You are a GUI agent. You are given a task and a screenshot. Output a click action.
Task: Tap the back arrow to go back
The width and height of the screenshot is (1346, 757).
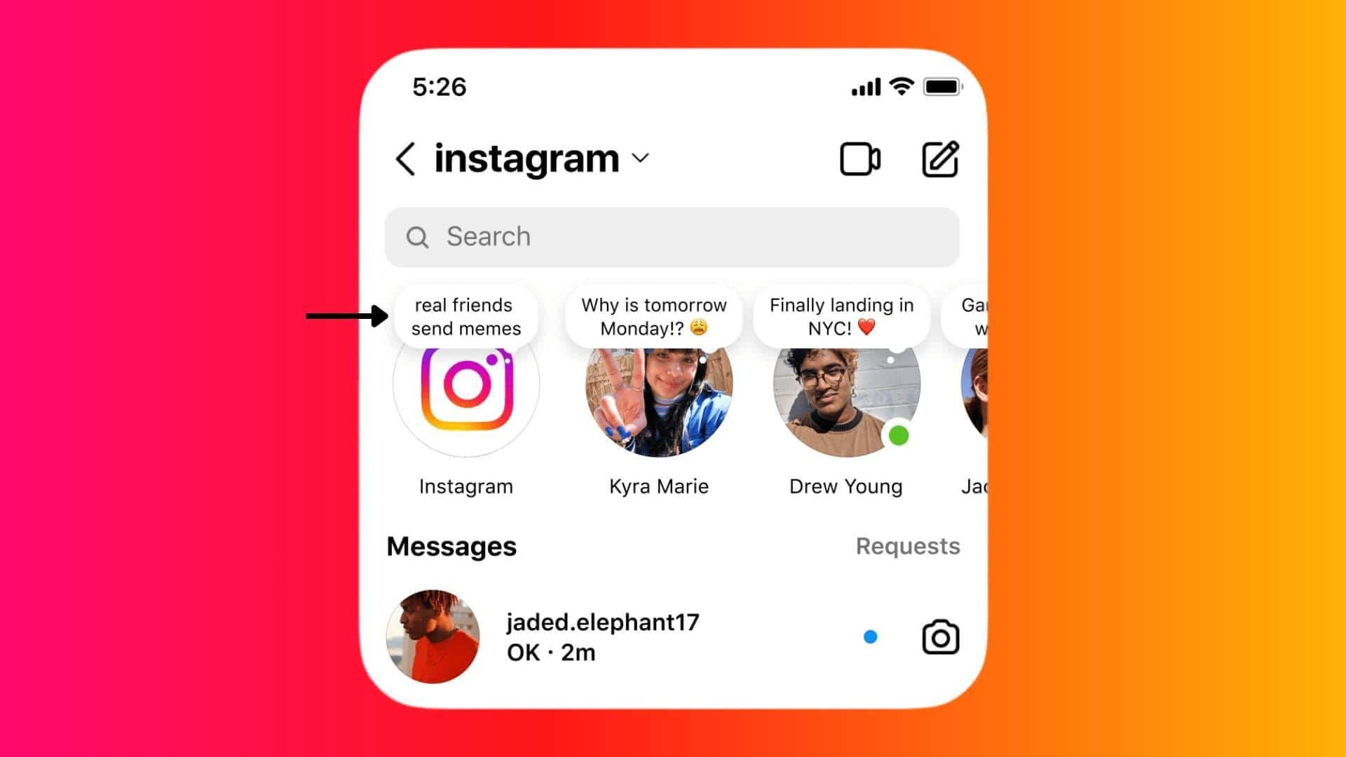pos(403,156)
